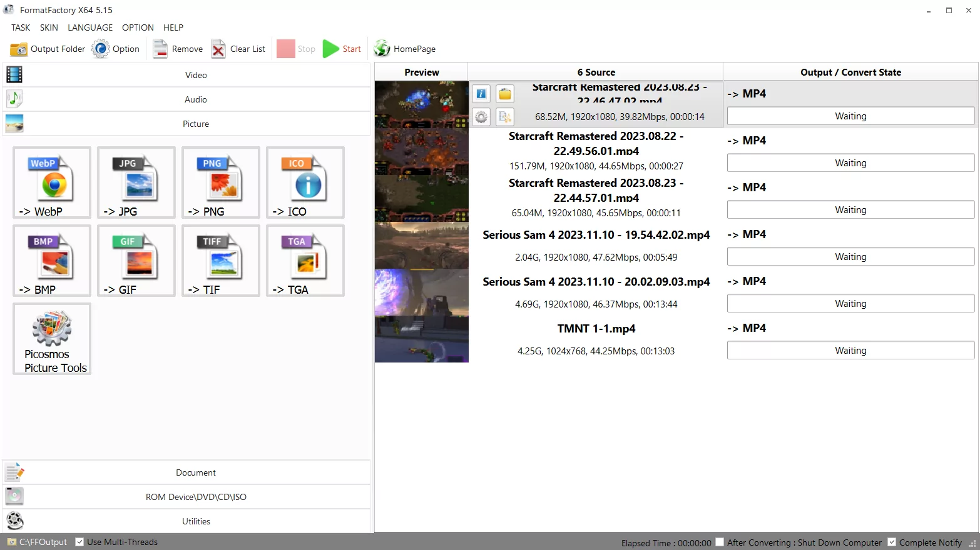
Task: Click the -> MP4 label for first Starcraft task
Action: 747,94
